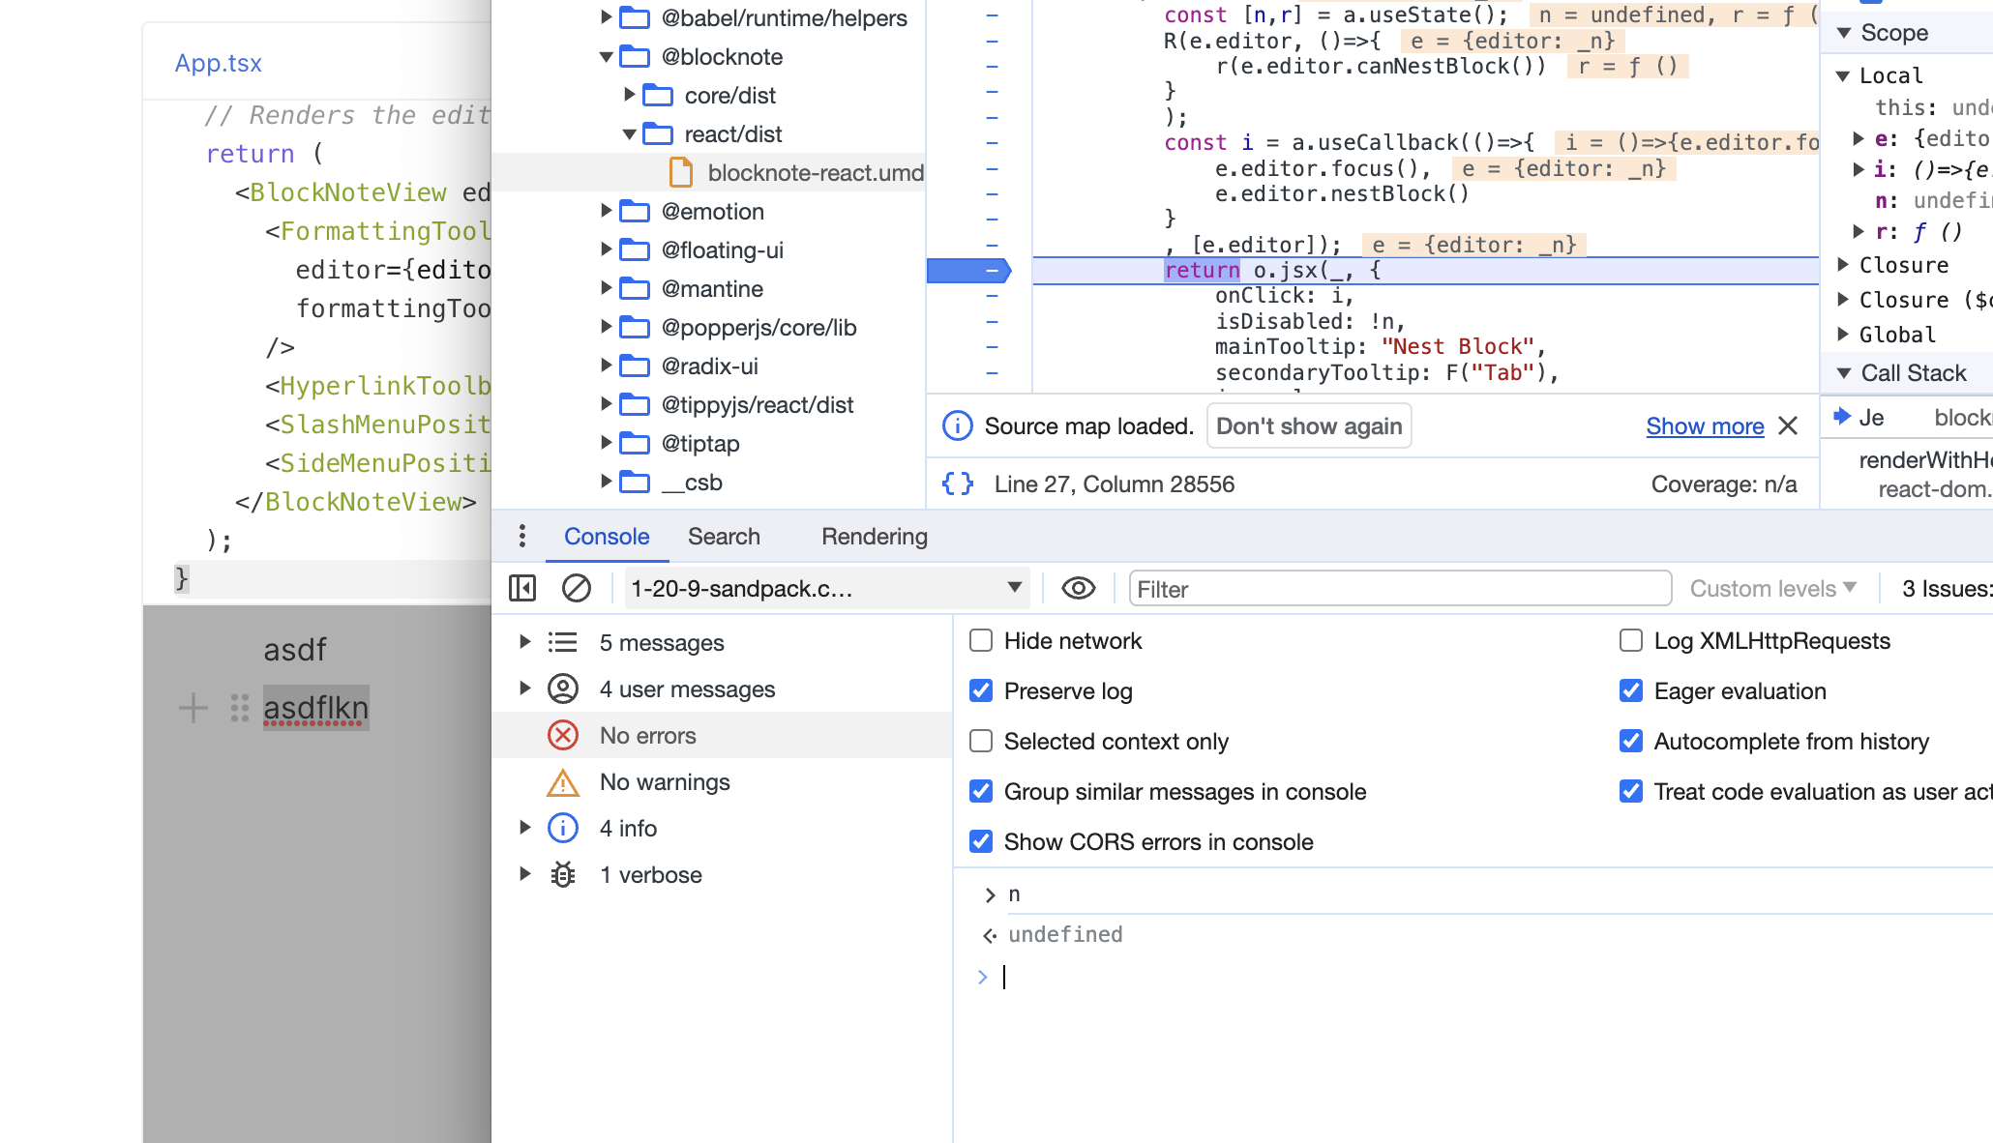Open the JavaScript context dropdown
1993x1143 pixels.
click(x=827, y=588)
